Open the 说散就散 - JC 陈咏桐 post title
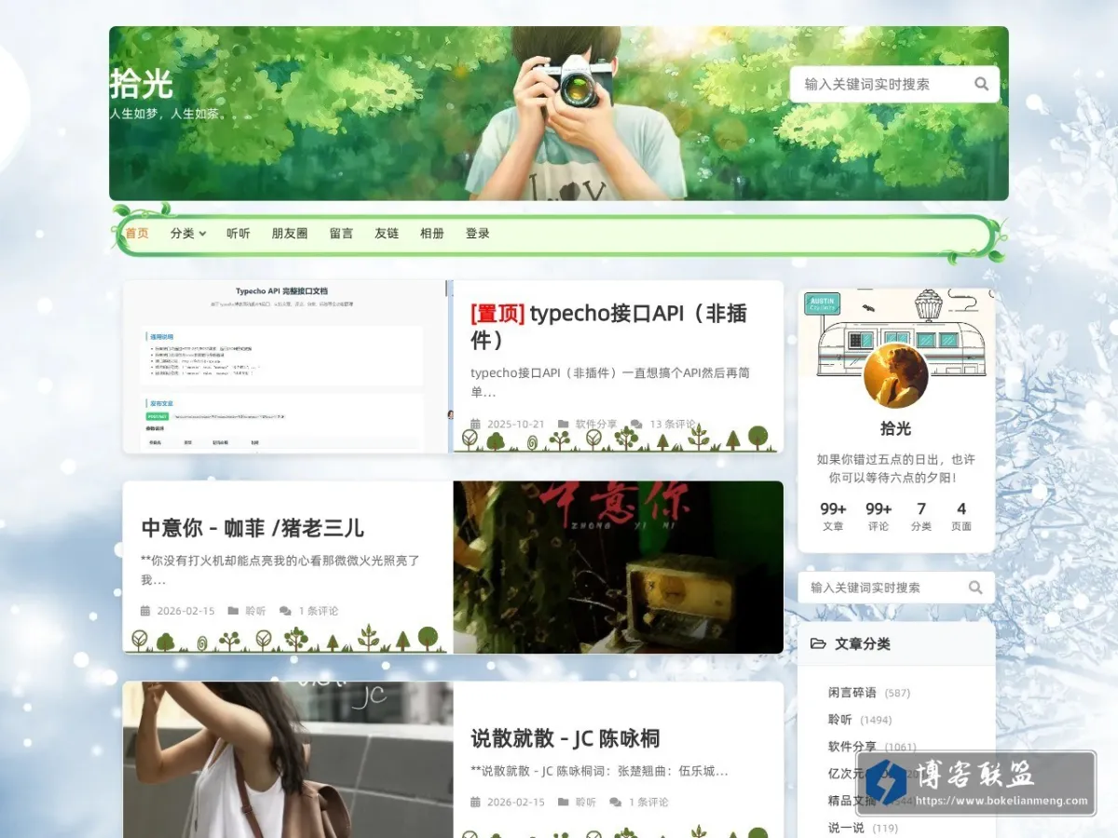The width and height of the screenshot is (1118, 838). click(566, 738)
